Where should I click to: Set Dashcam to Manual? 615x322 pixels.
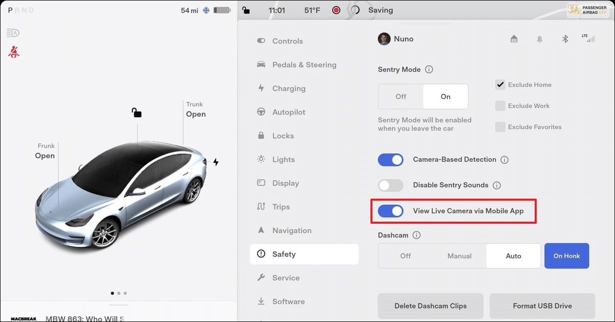point(459,256)
